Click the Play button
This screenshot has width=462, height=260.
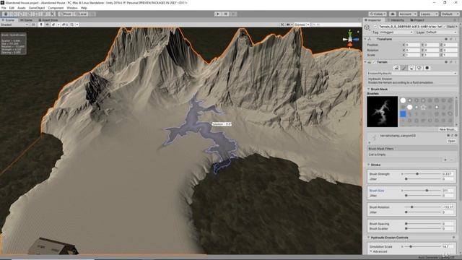[218, 14]
